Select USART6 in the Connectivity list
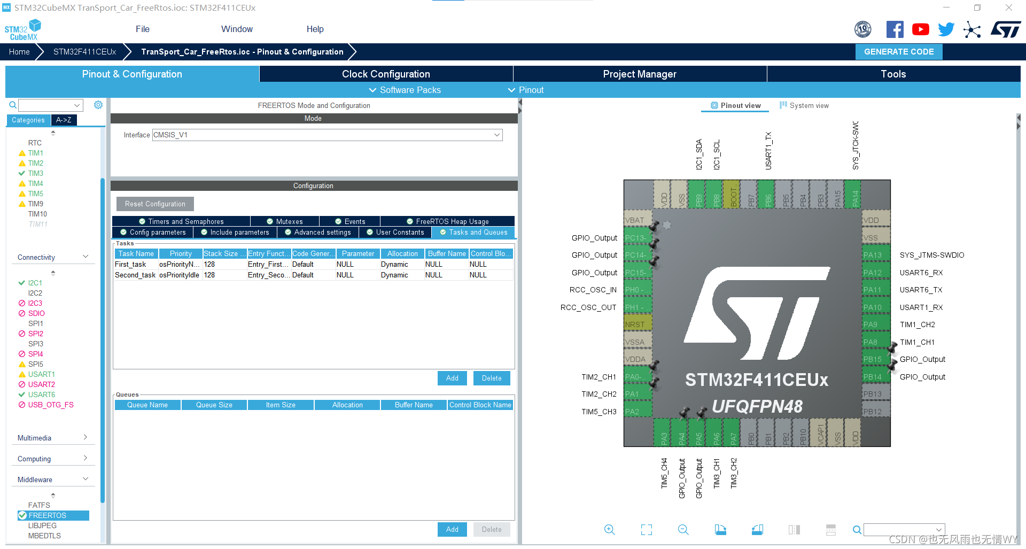1026x549 pixels. point(41,395)
